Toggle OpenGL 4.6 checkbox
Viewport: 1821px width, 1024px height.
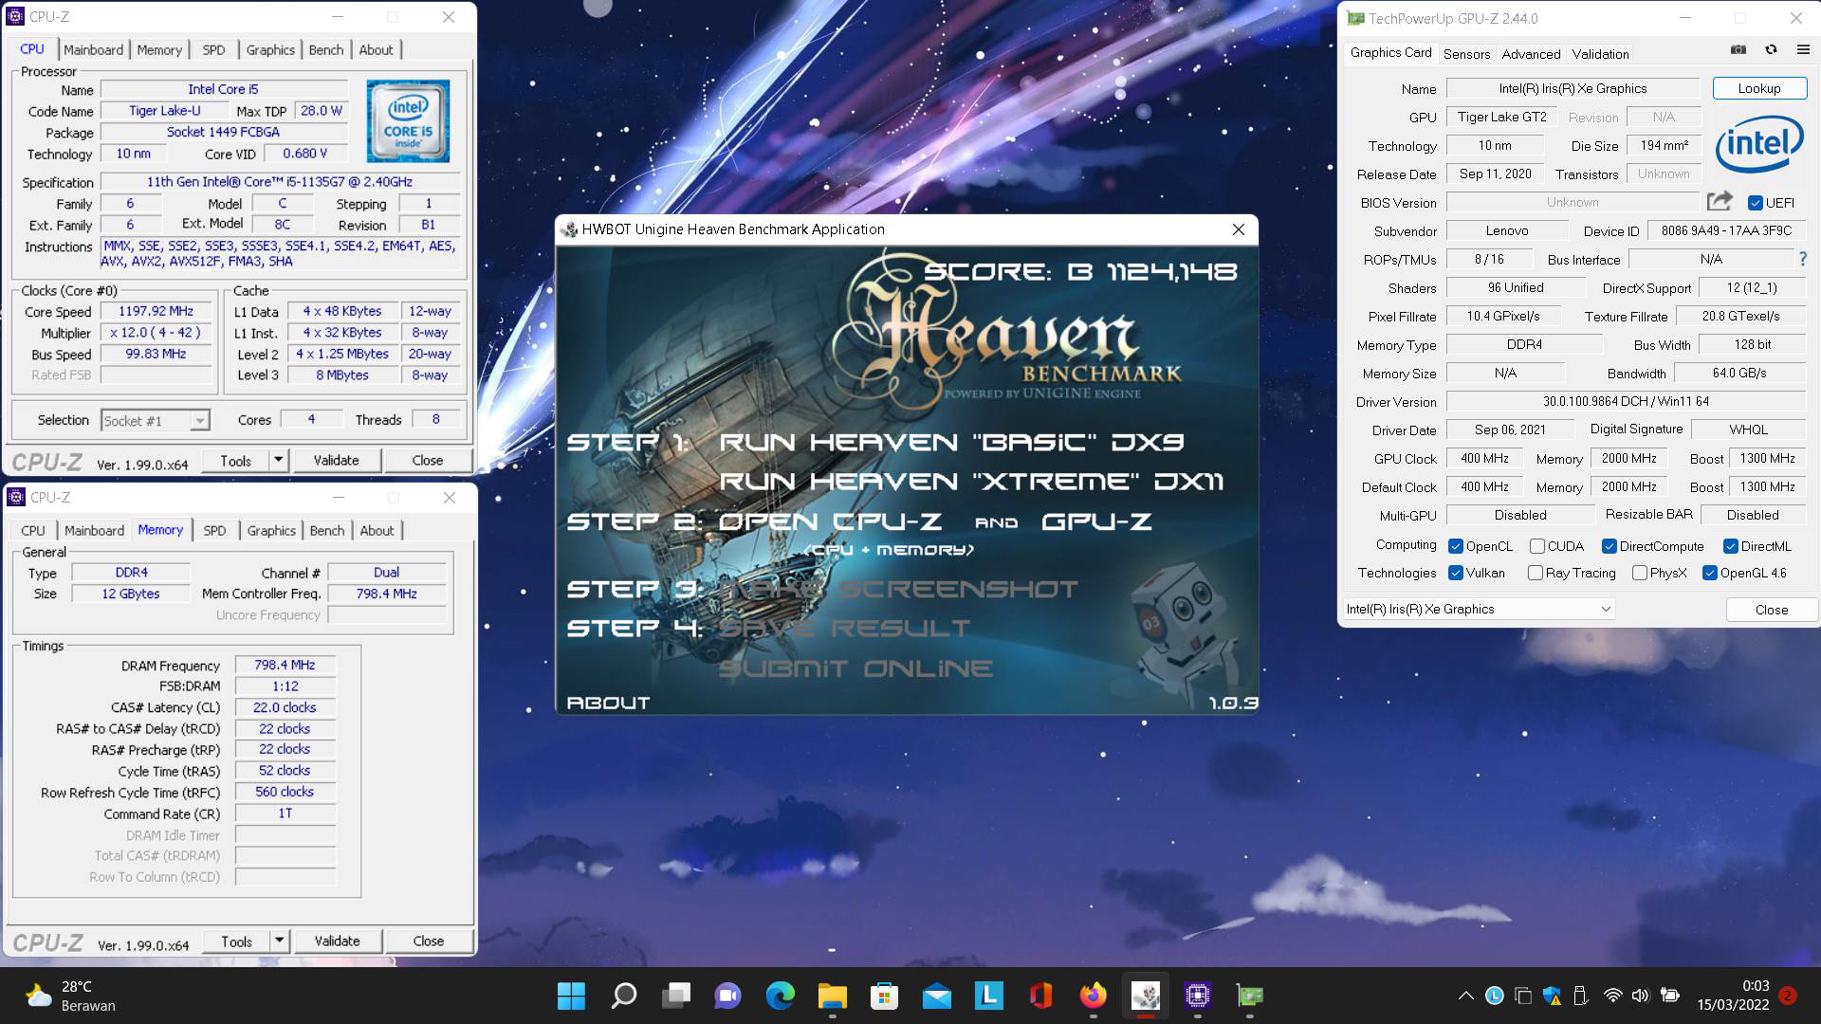1709,573
